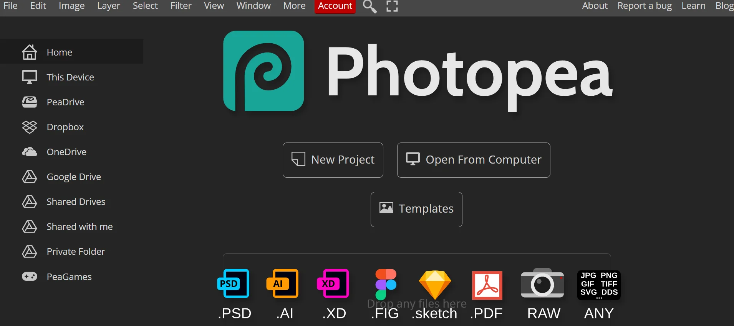This screenshot has width=734, height=326.
Task: Click the XD format icon
Action: click(x=333, y=283)
